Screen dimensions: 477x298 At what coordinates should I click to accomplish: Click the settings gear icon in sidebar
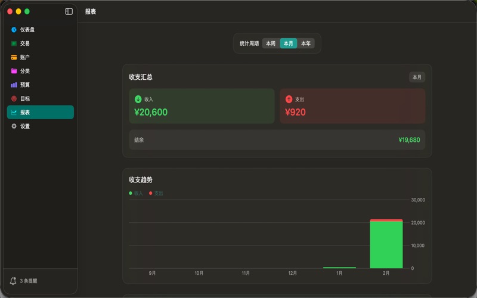[14, 126]
